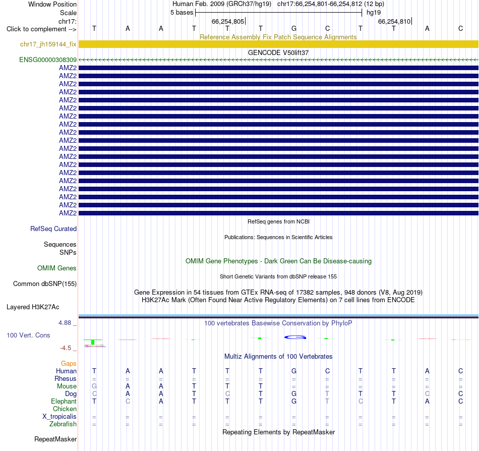Viewport: 479px width, 451px height.
Task: Click the 'RefSeq Curated' track label
Action: click(53, 229)
